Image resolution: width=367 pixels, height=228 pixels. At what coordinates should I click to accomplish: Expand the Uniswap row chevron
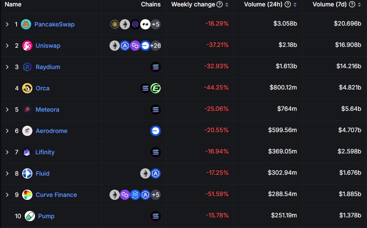click(x=7, y=46)
